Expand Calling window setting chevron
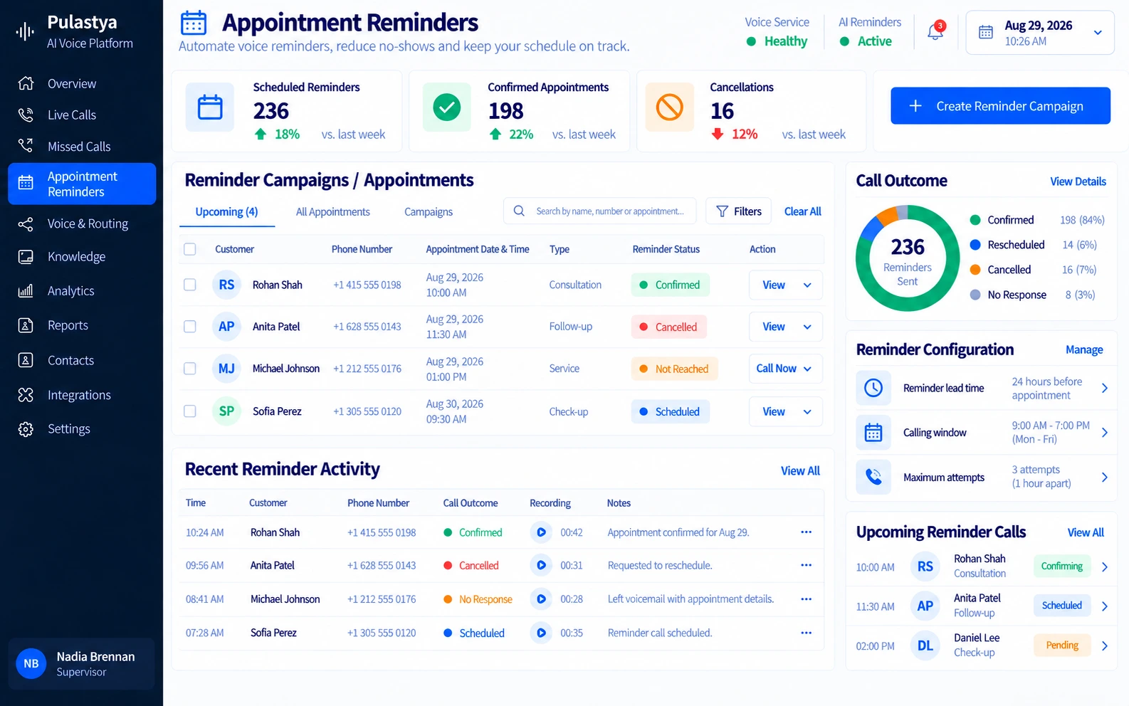Screen dimensions: 1129x706 (x=1105, y=432)
